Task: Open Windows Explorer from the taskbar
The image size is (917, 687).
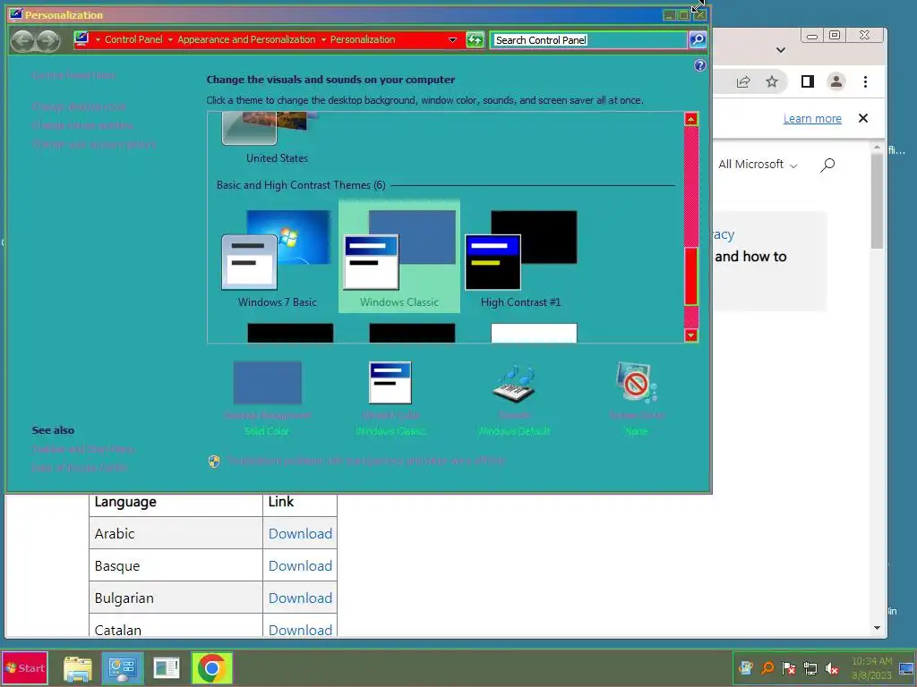Action: tap(78, 668)
